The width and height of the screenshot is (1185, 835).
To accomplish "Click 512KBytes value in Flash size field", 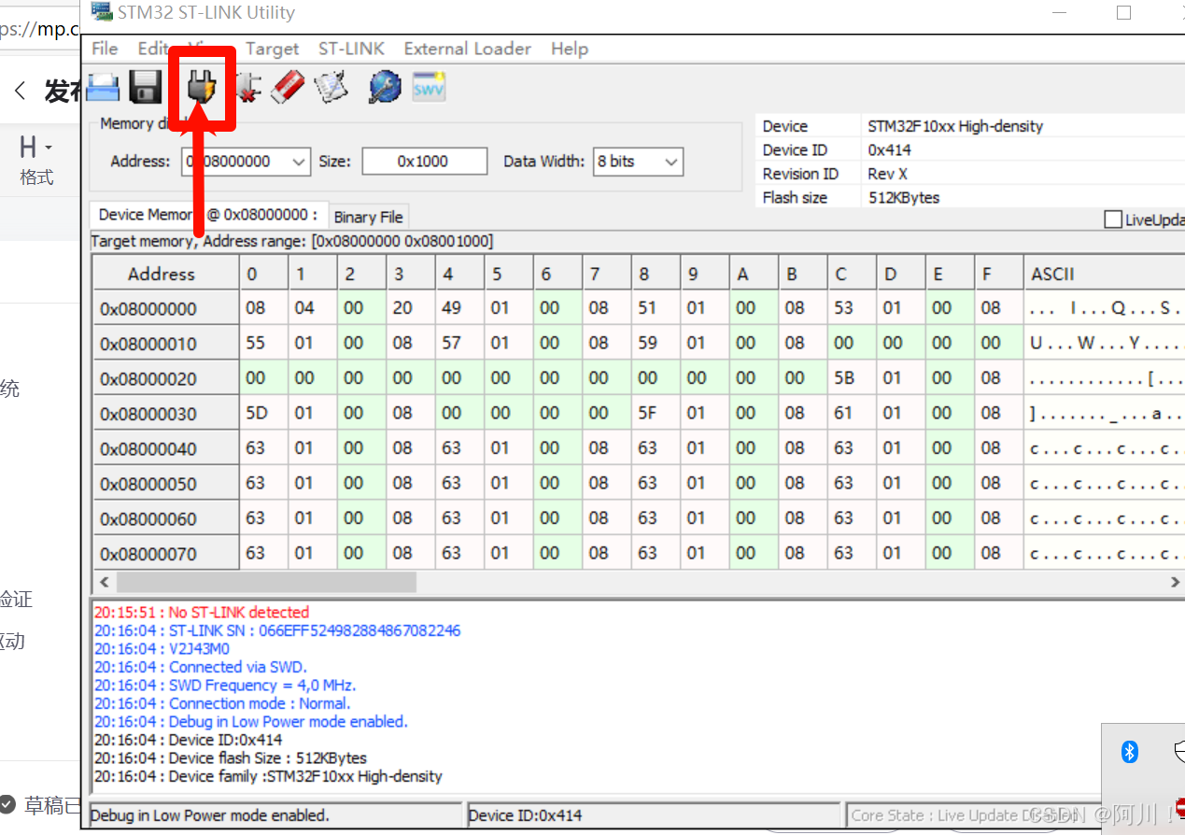I will 903,198.
